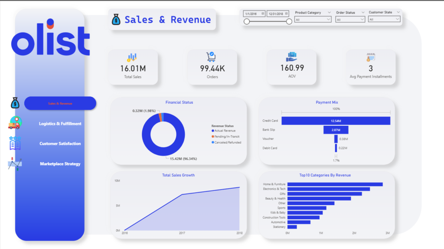The width and height of the screenshot is (444, 249).
Task: Click the Automotive revenue bar
Action: 299,223
